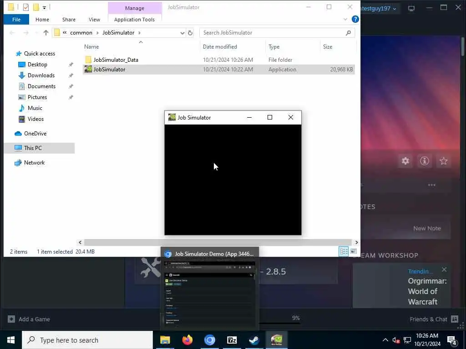Viewport: 466px width, 349px height.
Task: Click the common breadcrumb segment
Action: (x=81, y=33)
